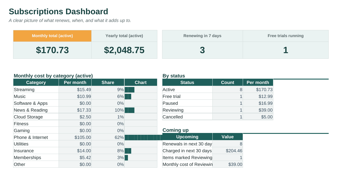Select the Music category row label

(x=36, y=96)
